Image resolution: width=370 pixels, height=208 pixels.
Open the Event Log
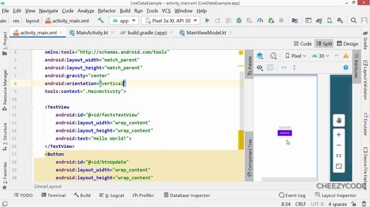coord(292,195)
